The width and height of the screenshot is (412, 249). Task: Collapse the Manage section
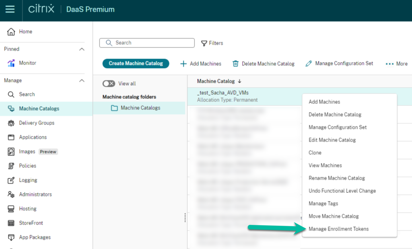point(82,80)
